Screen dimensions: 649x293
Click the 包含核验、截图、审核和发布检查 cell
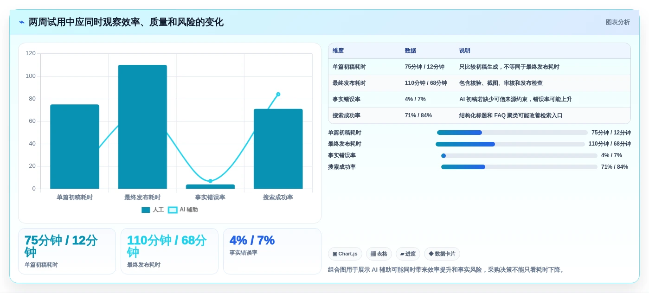tap(501, 83)
